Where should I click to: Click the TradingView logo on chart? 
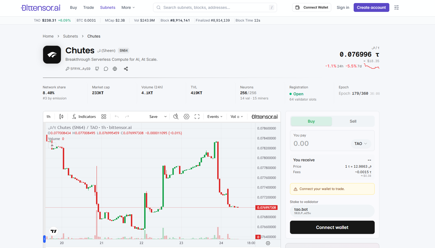click(x=54, y=231)
